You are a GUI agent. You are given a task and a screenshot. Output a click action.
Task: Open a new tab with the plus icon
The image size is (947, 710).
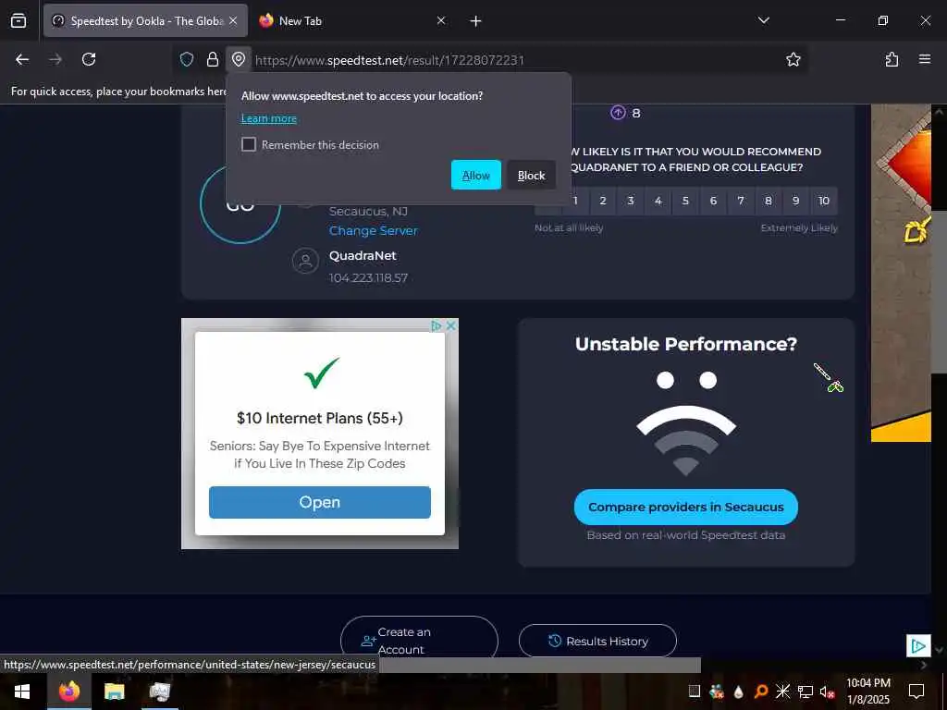tap(476, 21)
